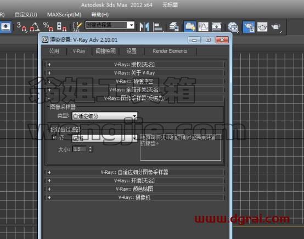Click the Render Setup teapot icon

coord(249,26)
